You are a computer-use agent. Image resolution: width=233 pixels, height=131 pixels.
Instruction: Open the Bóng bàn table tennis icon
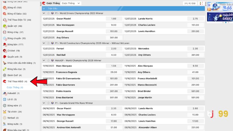[x=5, y=45]
